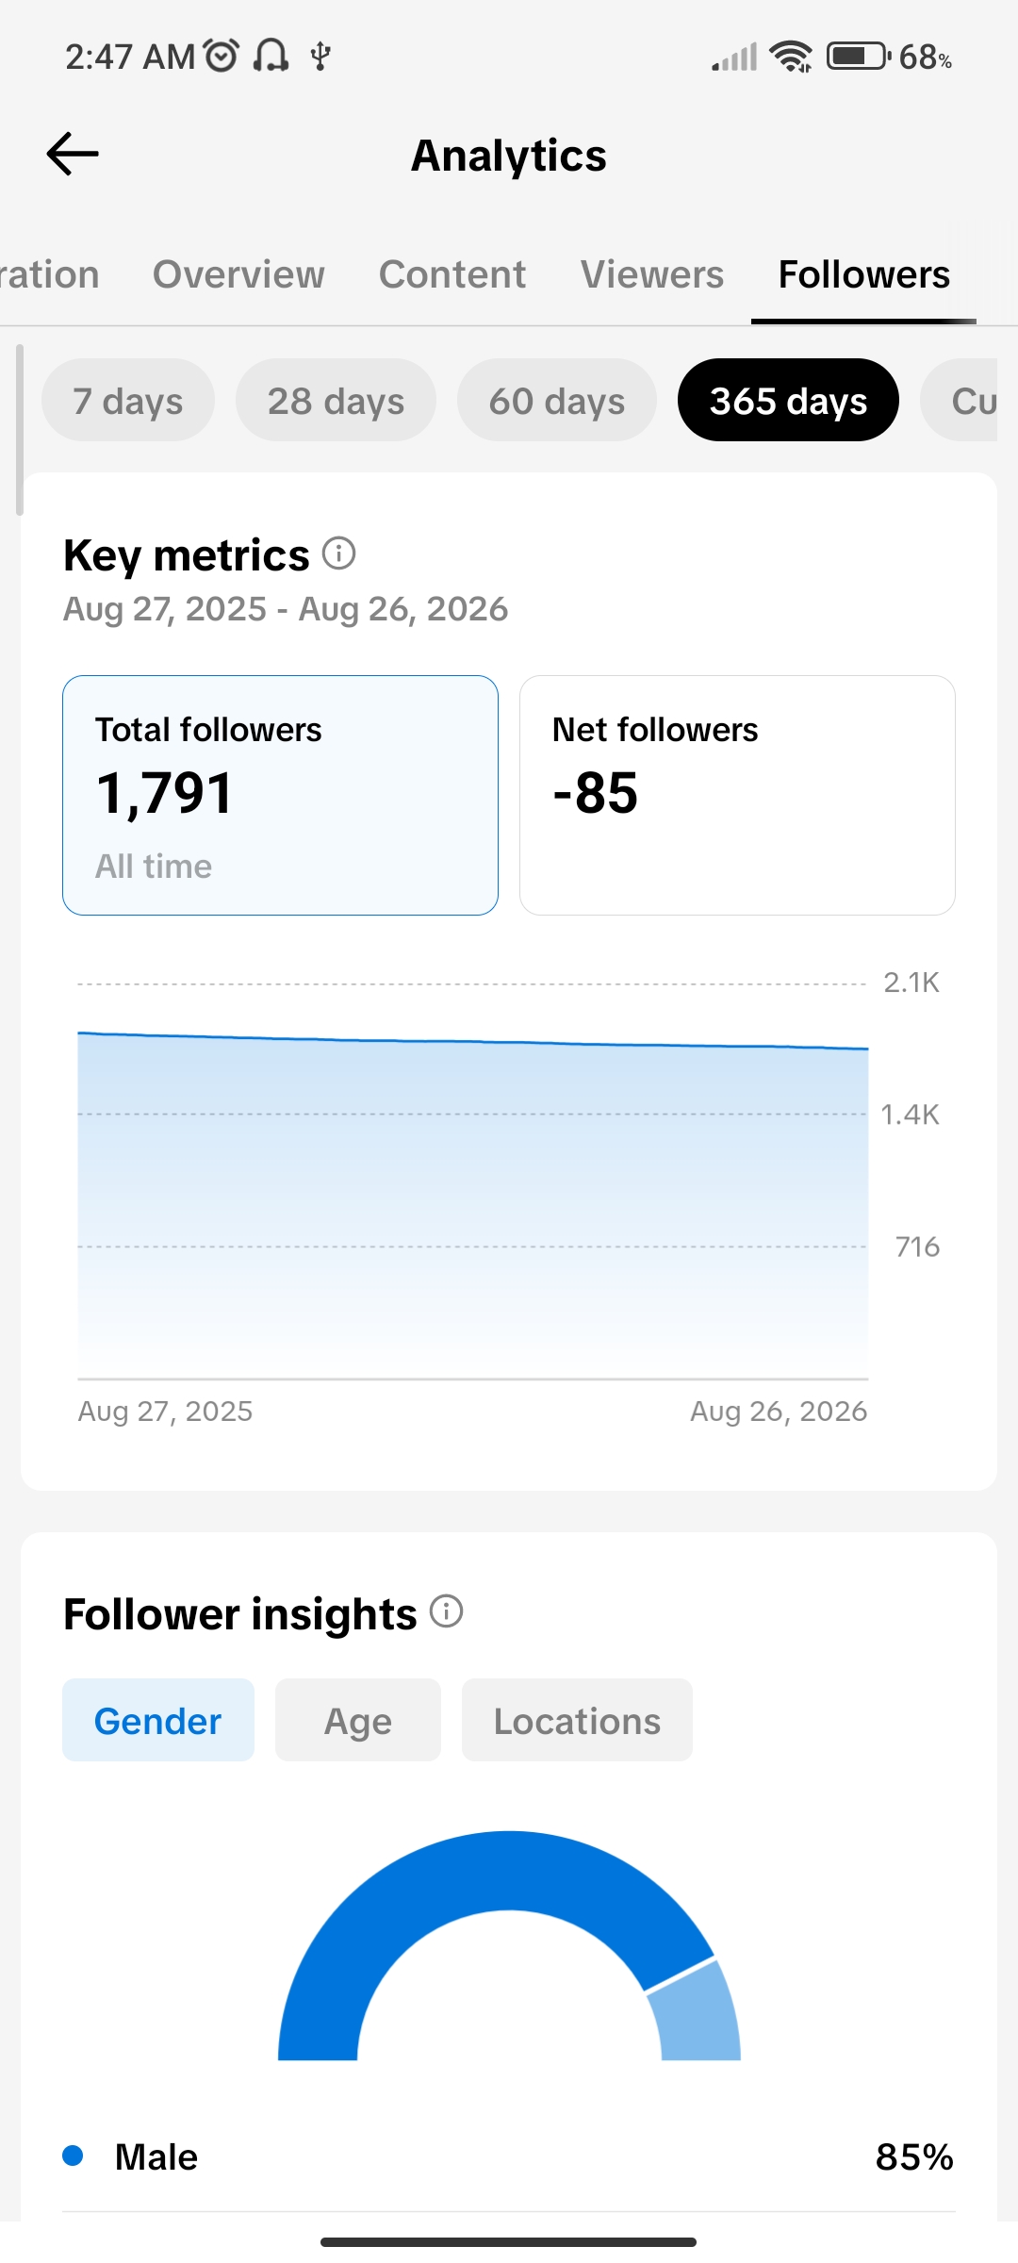Screen dimensions: 1018x2263
Task: Show Age follower insights
Action: click(x=358, y=1720)
